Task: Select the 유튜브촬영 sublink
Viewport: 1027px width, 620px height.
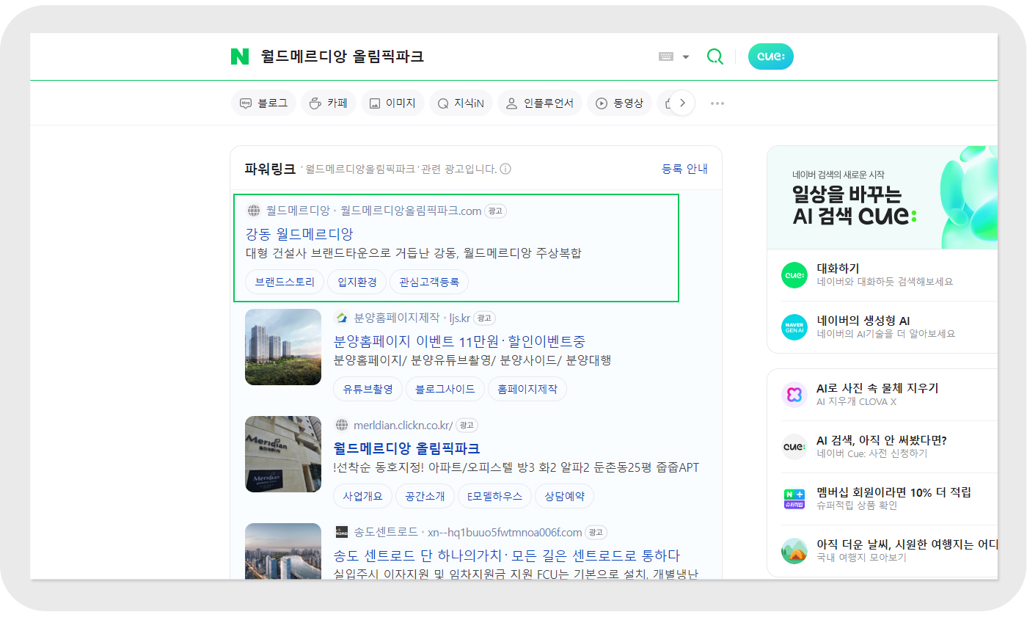Action: pyautogui.click(x=368, y=389)
